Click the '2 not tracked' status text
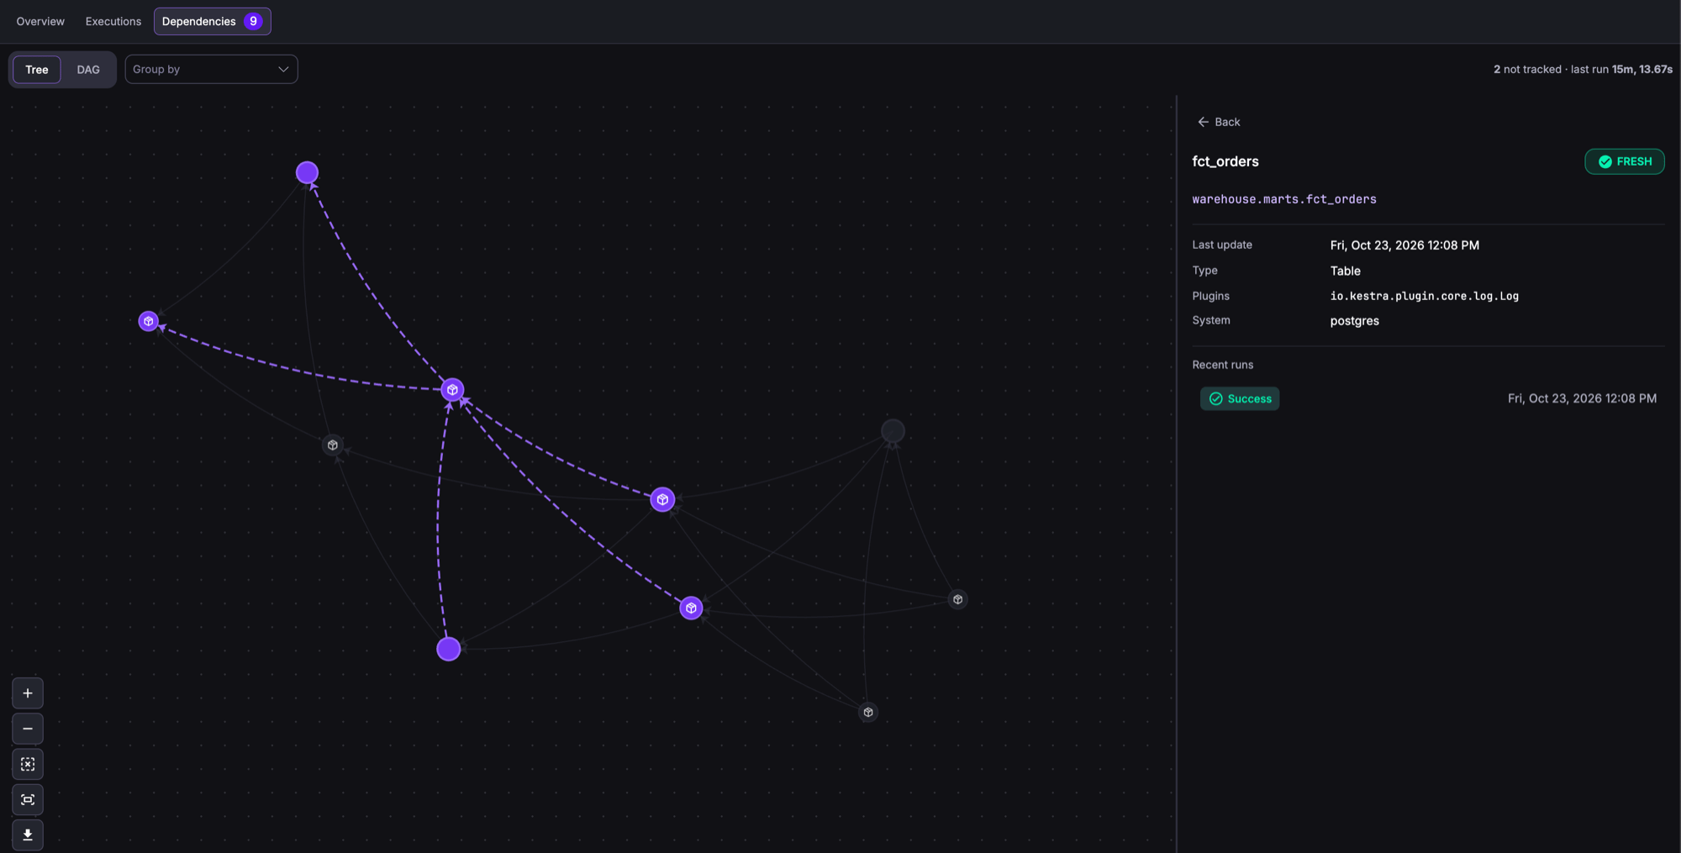 1527,69
